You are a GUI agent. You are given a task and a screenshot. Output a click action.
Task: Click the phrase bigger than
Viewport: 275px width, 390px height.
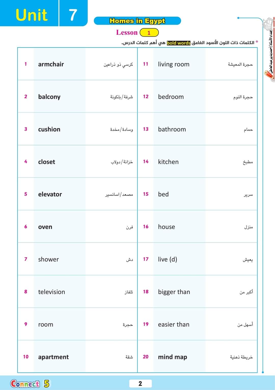click(174, 292)
